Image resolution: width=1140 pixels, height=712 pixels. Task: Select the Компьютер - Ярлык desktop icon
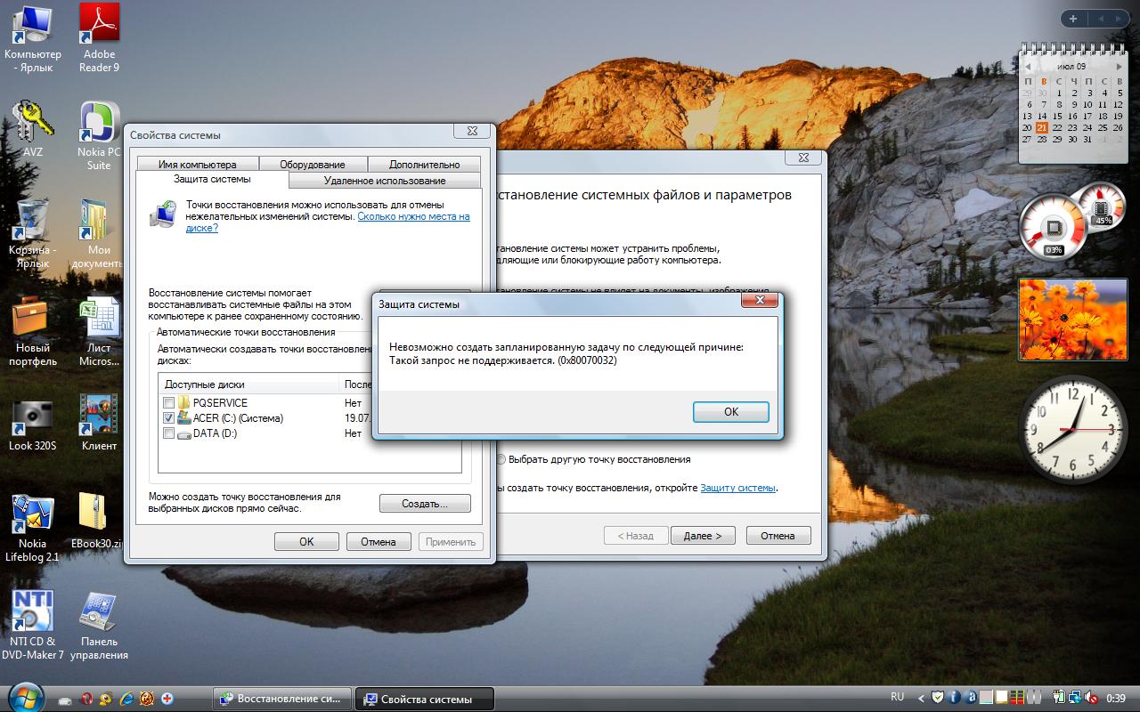point(33,37)
